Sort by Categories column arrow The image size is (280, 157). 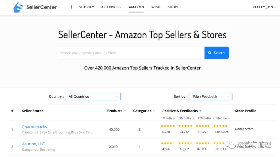click(154, 111)
